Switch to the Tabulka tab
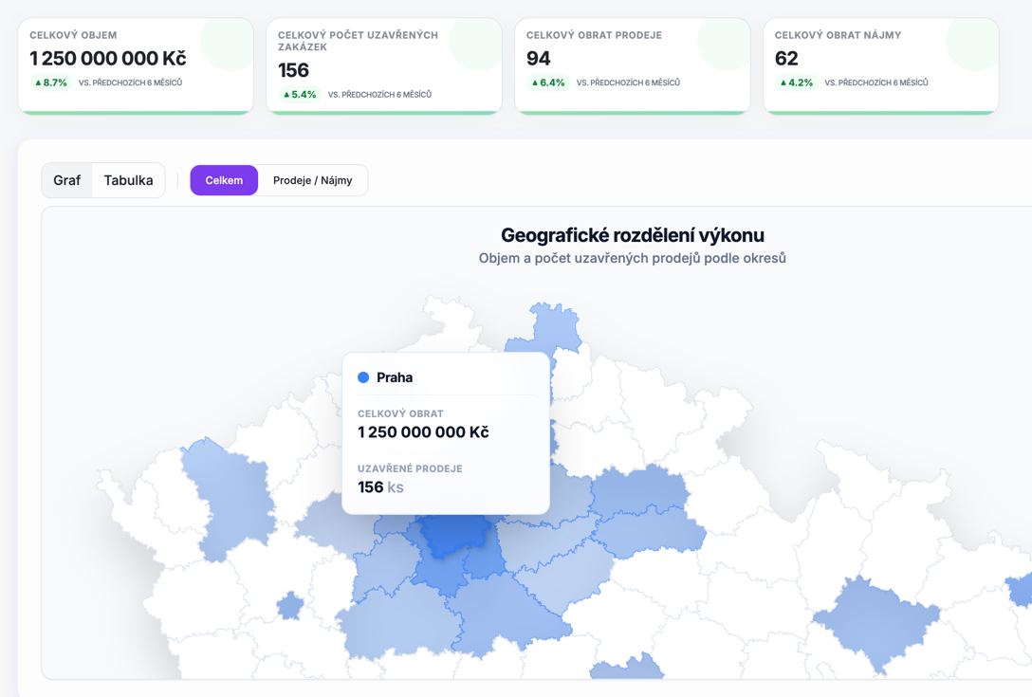This screenshot has height=697, width=1032. point(128,179)
